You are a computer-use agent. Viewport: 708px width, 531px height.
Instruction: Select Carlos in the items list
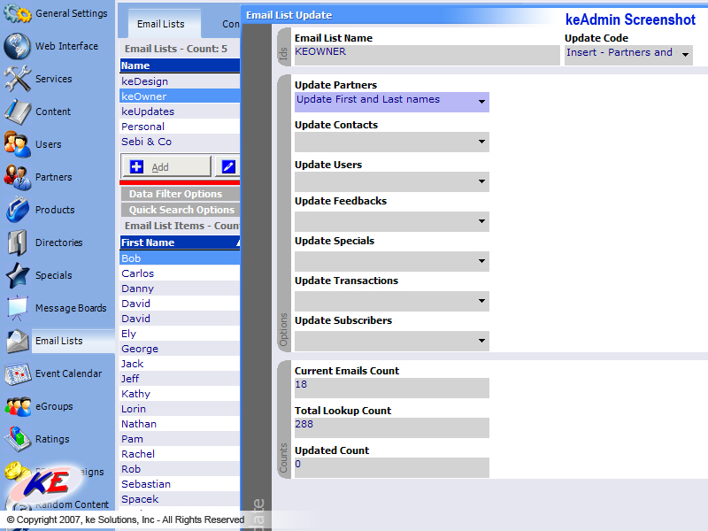pyautogui.click(x=180, y=273)
